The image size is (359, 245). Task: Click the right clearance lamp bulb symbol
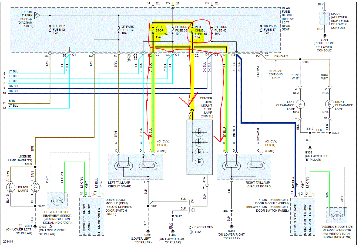click(330, 104)
